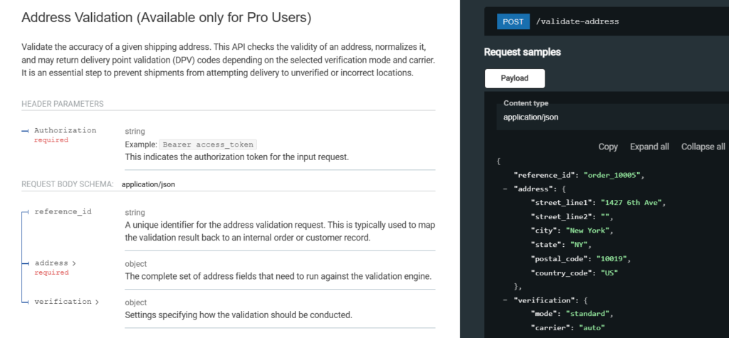Click the verification field name in schema
729x338 pixels.
[x=63, y=302]
